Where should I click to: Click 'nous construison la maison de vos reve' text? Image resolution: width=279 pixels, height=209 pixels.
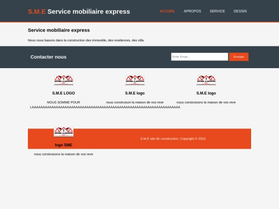(x=135, y=102)
